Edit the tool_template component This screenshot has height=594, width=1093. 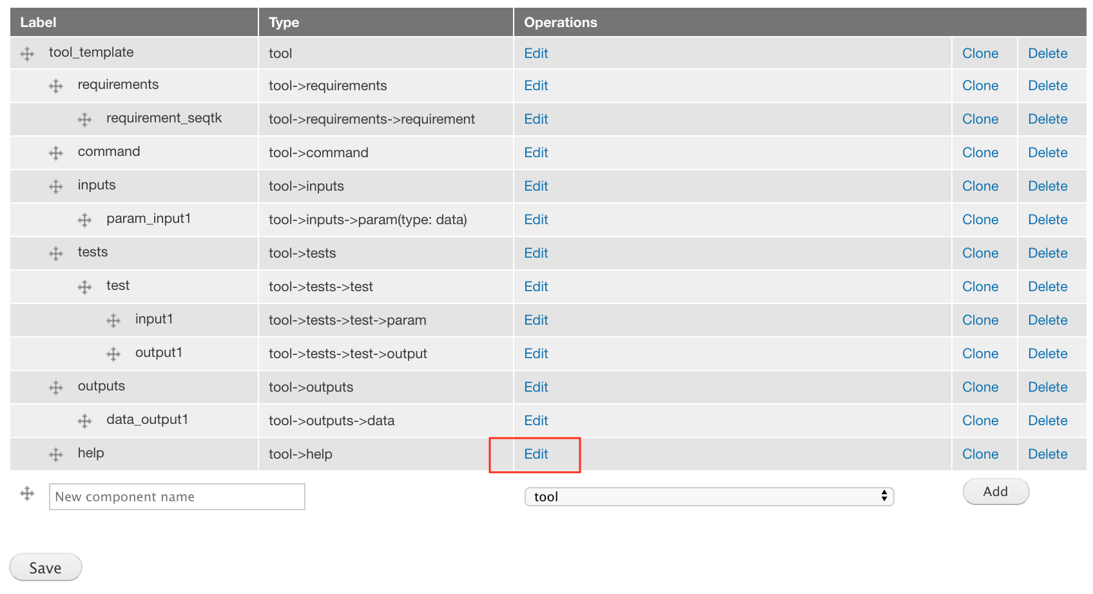pyautogui.click(x=536, y=53)
